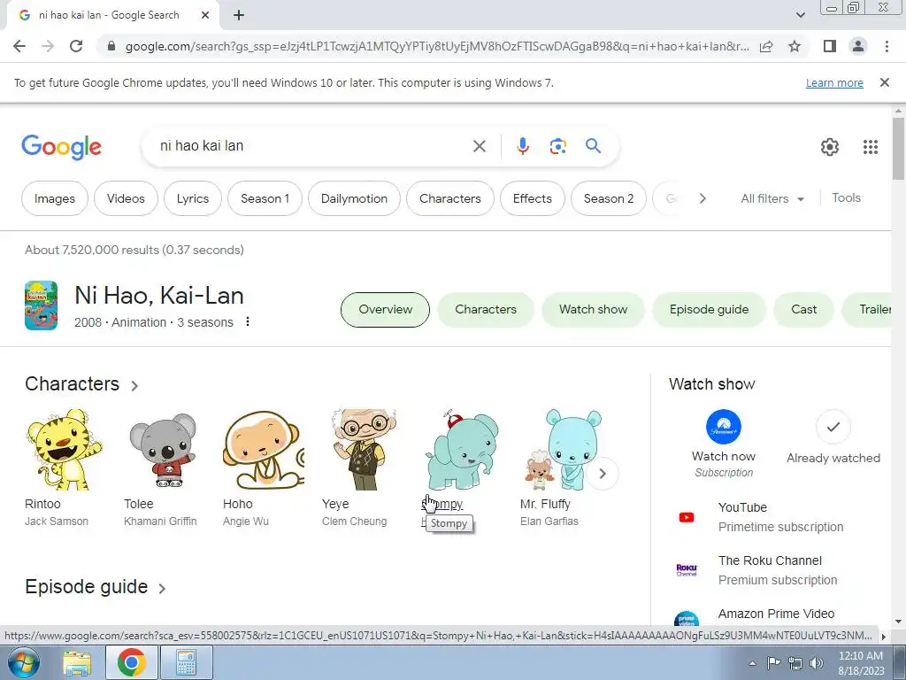Open the taskbar clock and date
The image size is (906, 680).
pos(861,663)
